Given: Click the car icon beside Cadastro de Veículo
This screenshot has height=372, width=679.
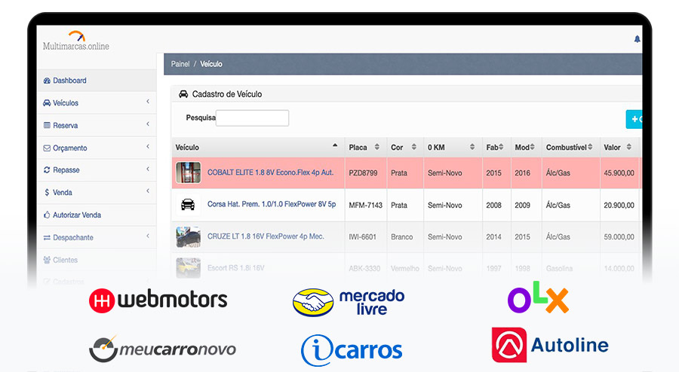Looking at the screenshot, I should coord(183,94).
